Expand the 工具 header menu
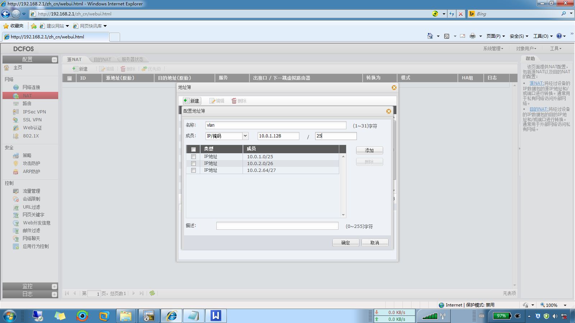 coord(556,48)
